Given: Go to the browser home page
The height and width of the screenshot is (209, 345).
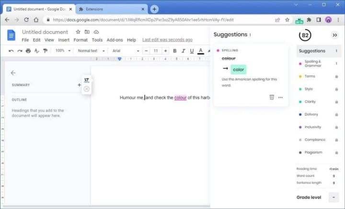Looking at the screenshot, I should 36,20.
